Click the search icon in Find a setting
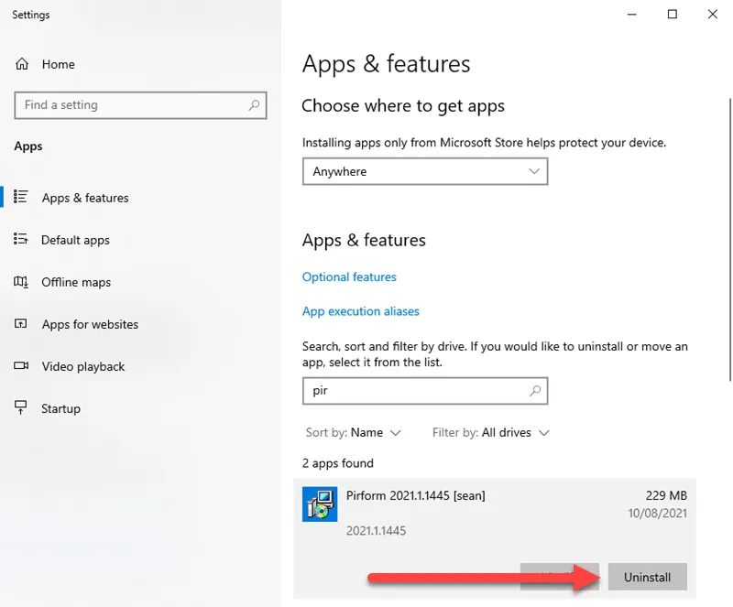 coord(254,105)
